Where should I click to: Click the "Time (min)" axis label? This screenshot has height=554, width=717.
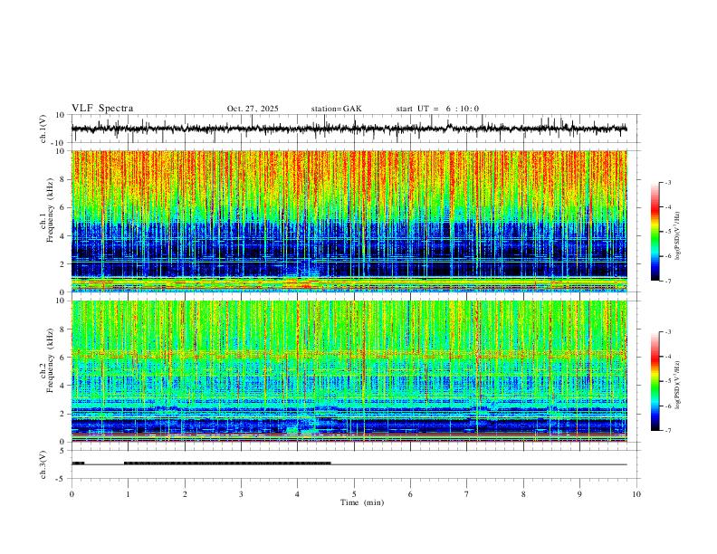click(362, 502)
